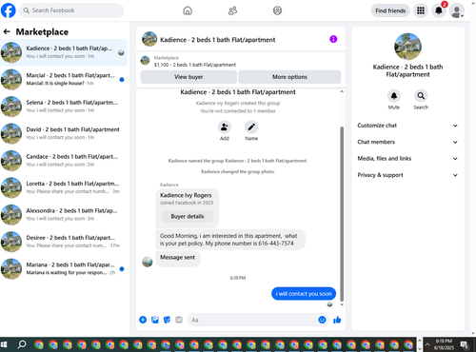Click the View buyer button
Viewport: 476px width, 352px height.
(188, 77)
